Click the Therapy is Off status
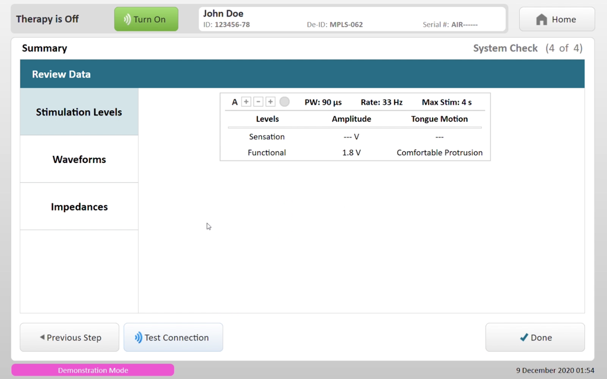This screenshot has width=607, height=379. [47, 19]
